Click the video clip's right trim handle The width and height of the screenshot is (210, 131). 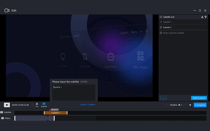[x=54, y=118]
